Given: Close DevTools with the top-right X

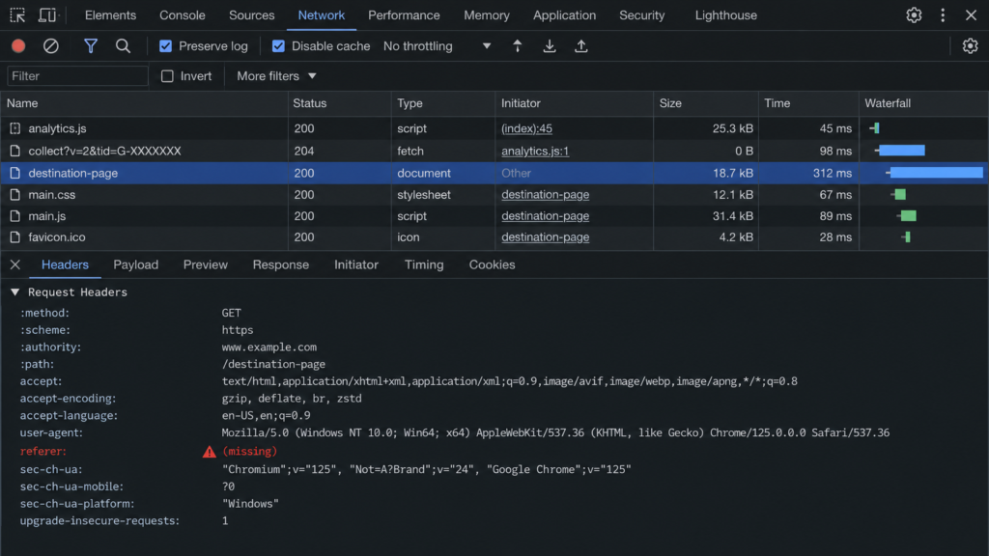Looking at the screenshot, I should [972, 15].
